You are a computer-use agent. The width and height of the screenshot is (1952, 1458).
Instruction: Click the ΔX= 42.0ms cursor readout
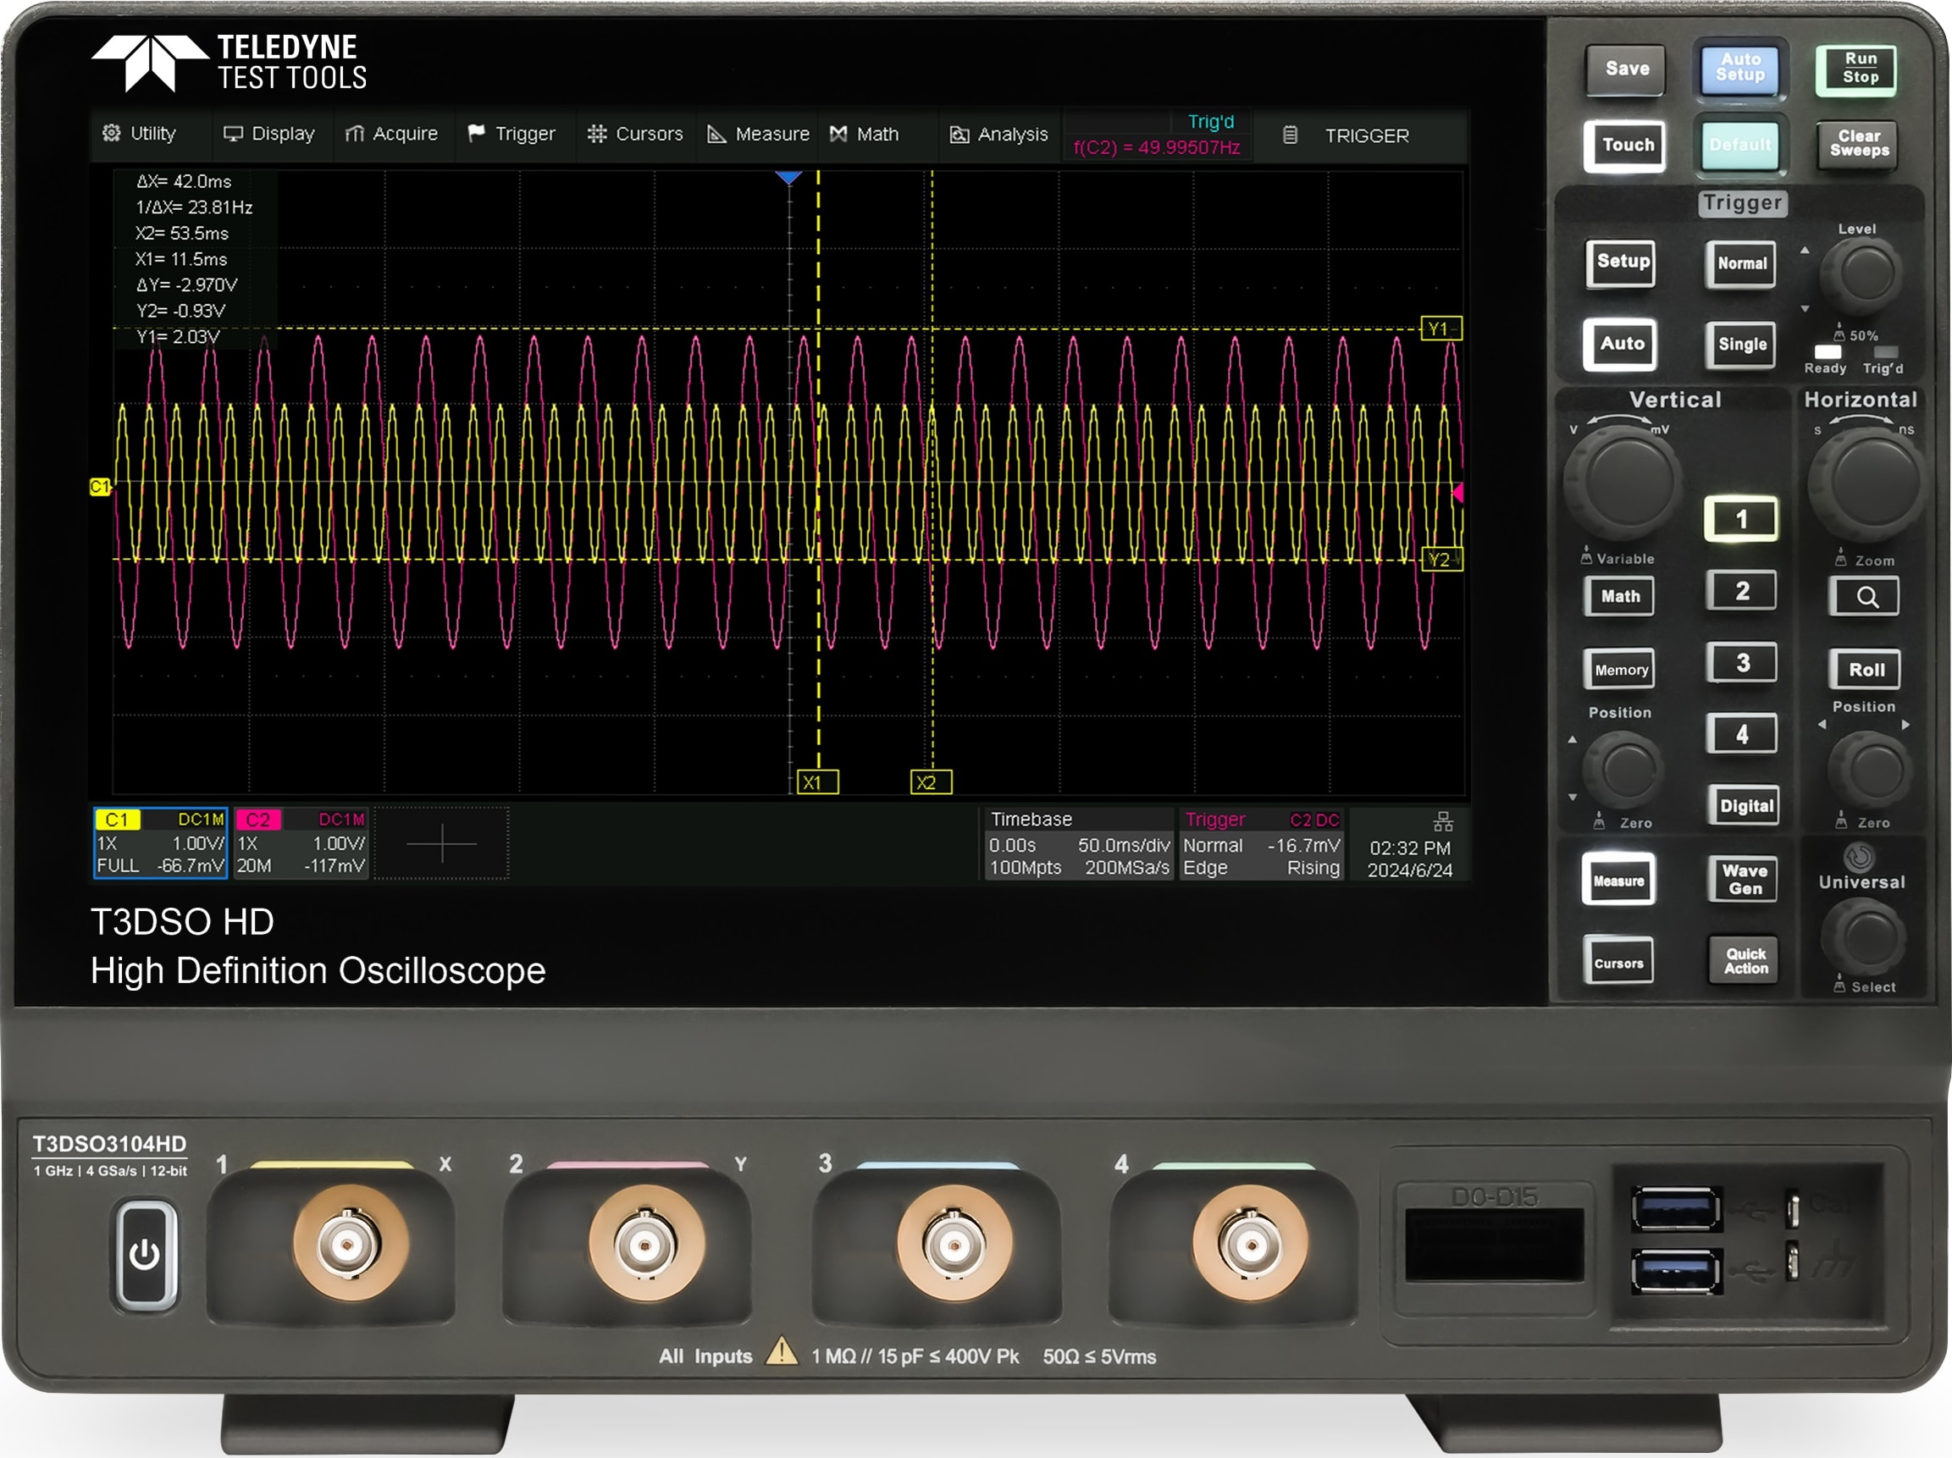pyautogui.click(x=184, y=182)
